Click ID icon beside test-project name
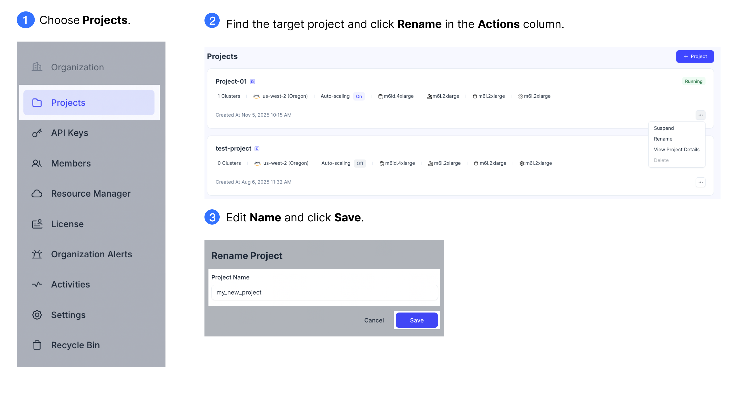This screenshot has height=394, width=742. (257, 149)
